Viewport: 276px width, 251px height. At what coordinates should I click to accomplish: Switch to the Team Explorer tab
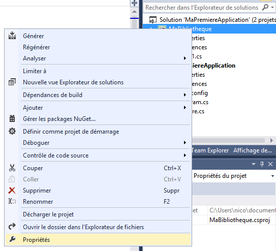pos(210,150)
